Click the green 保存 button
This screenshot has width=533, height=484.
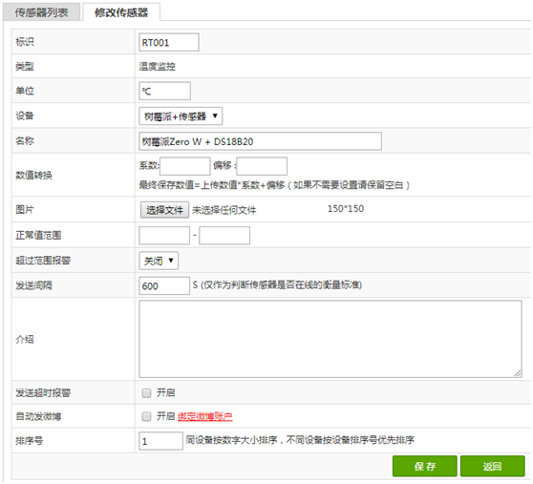click(x=424, y=466)
